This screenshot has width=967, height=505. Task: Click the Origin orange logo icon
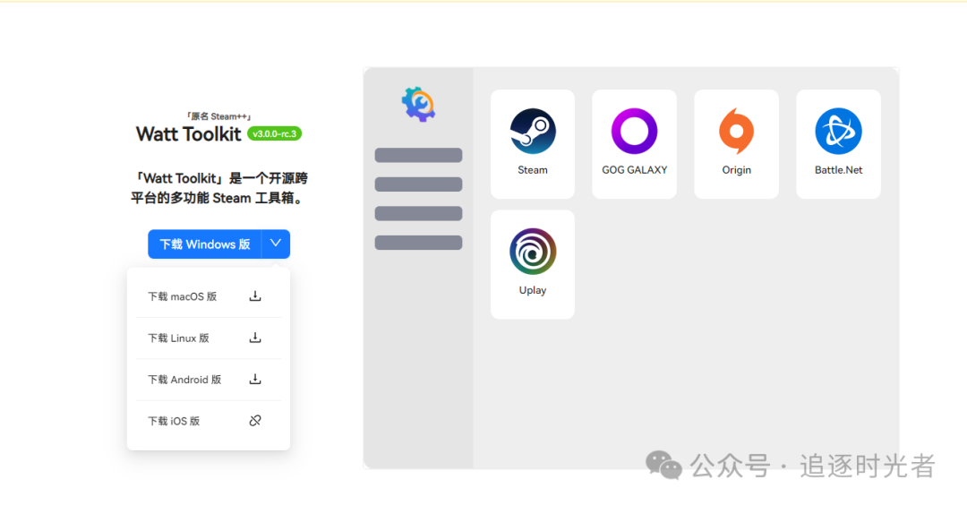(x=736, y=131)
